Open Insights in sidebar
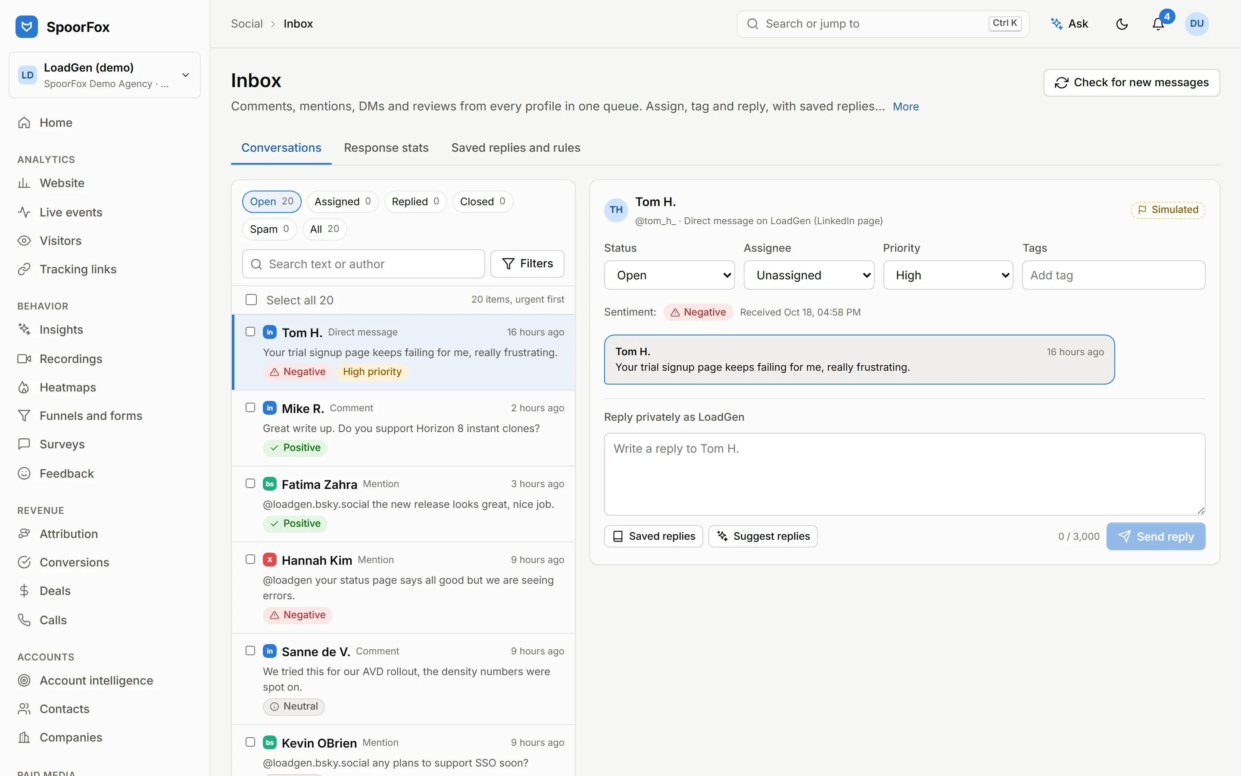Viewport: 1241px width, 776px height. click(105, 329)
